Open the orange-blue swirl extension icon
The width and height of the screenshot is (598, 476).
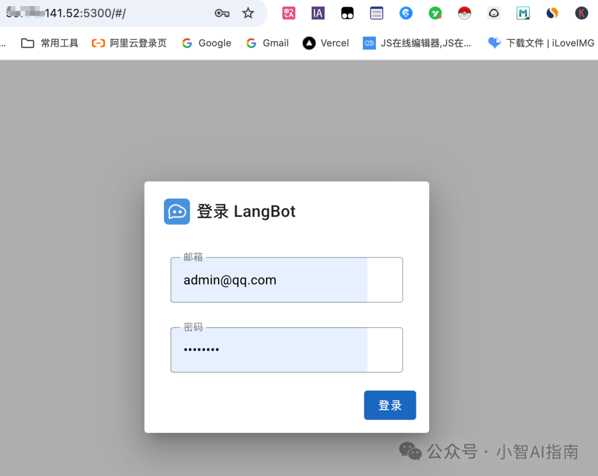(x=552, y=13)
